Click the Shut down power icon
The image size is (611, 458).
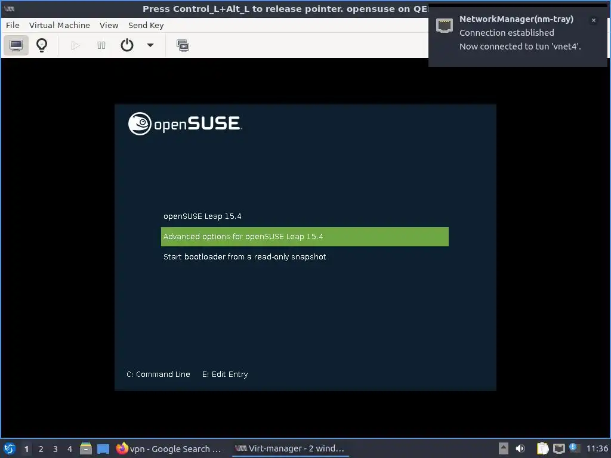click(127, 45)
